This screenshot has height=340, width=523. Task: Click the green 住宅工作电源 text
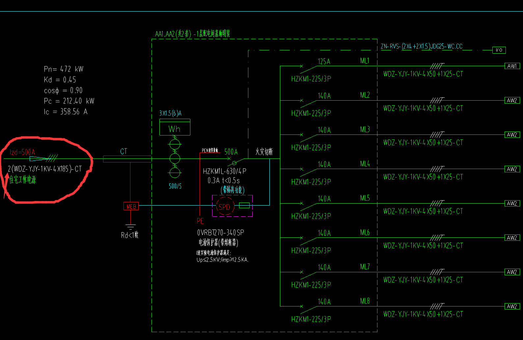23,180
